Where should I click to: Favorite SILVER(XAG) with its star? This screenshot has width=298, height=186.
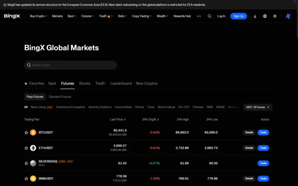pos(26,163)
